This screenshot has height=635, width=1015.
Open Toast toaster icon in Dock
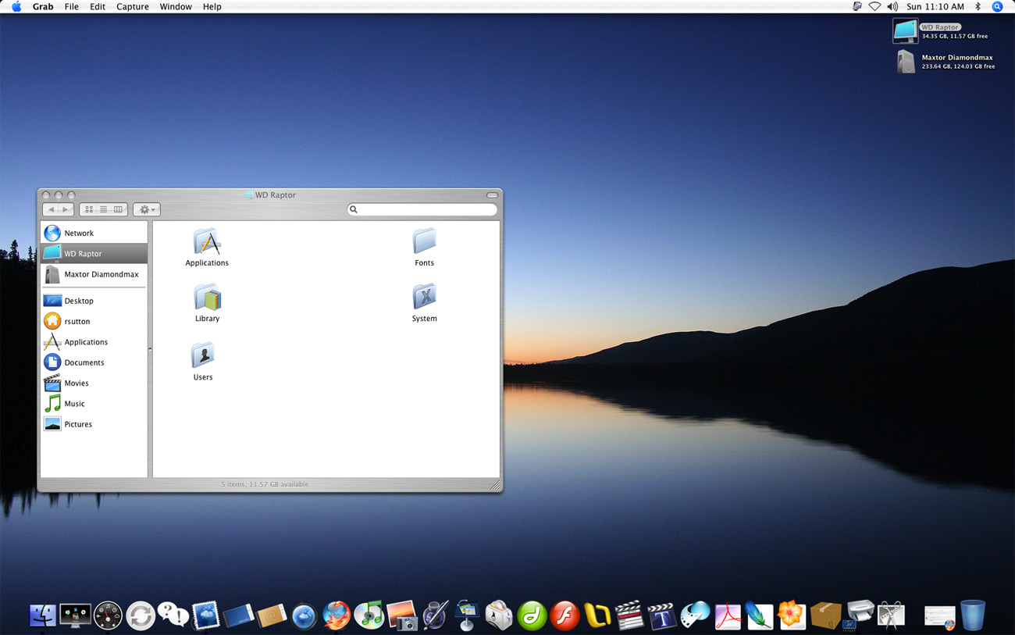pos(499,615)
